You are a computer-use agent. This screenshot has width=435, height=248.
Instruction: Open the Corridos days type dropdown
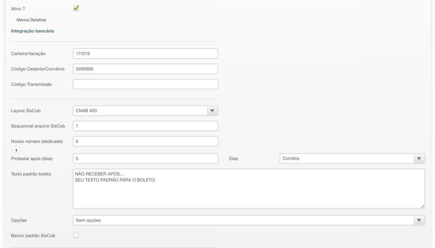click(x=347, y=159)
